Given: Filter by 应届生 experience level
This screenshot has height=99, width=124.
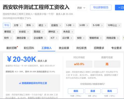Looking at the screenshot, I should (56, 25).
